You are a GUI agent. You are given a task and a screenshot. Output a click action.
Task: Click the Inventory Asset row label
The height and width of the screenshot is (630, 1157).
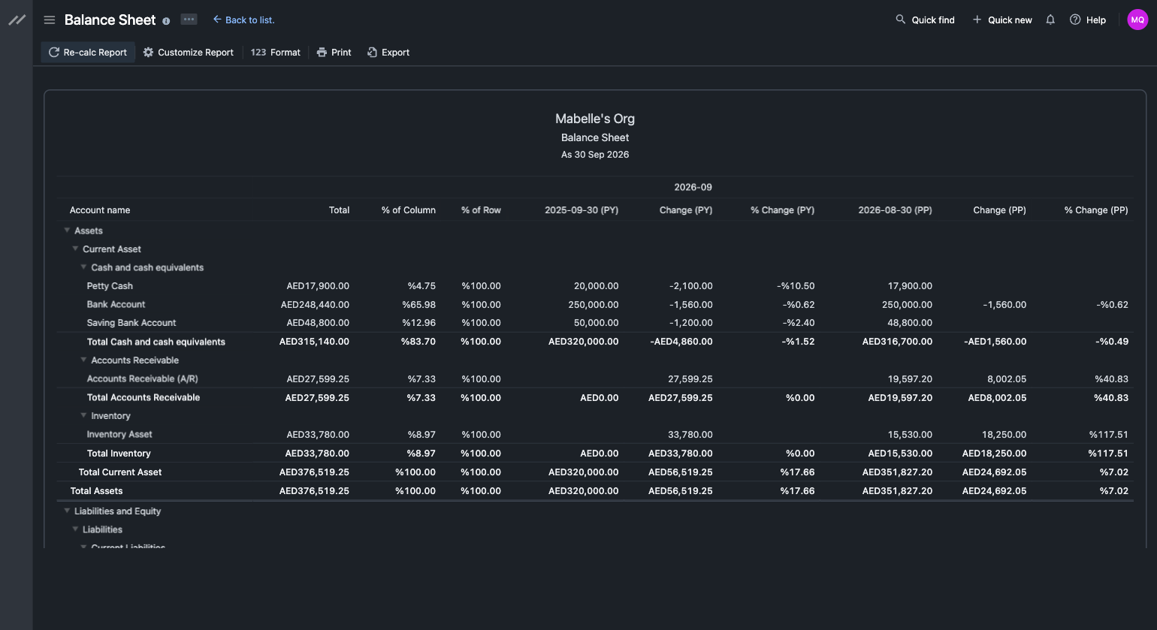pyautogui.click(x=119, y=435)
